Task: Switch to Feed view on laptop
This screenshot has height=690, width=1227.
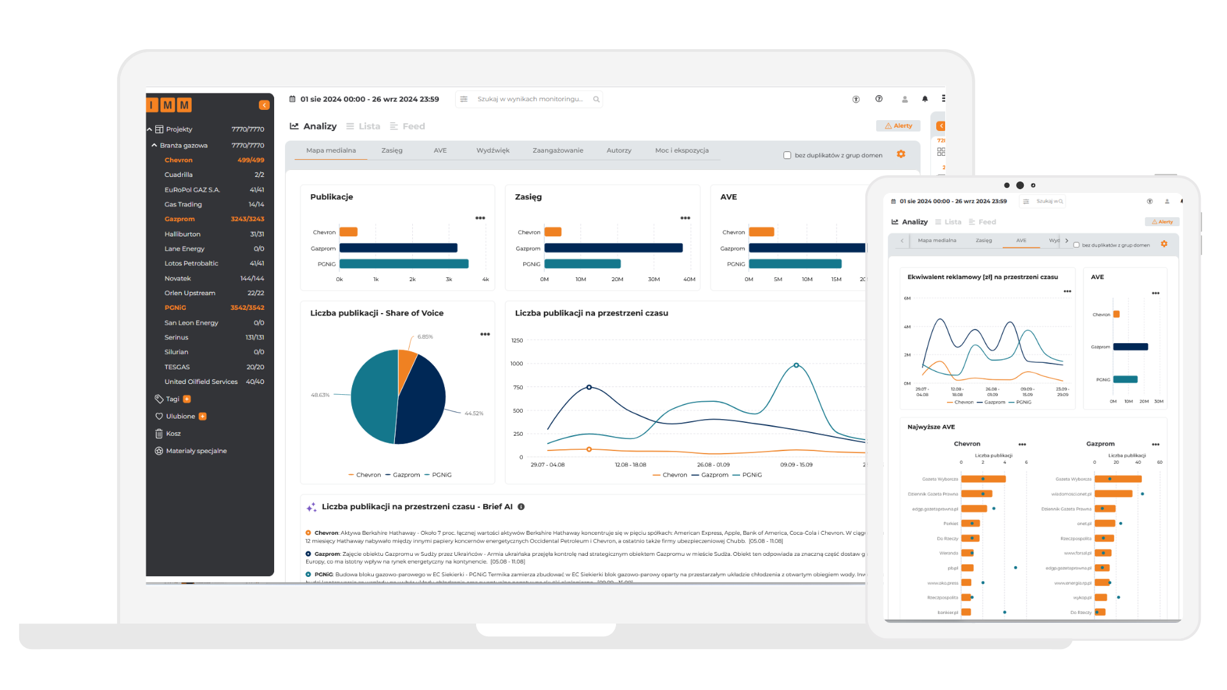Action: tap(408, 126)
